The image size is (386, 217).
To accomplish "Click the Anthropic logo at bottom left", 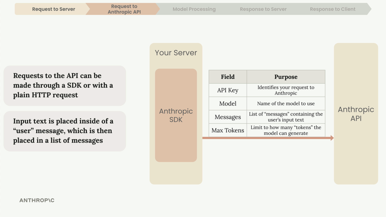I will [x=37, y=200].
